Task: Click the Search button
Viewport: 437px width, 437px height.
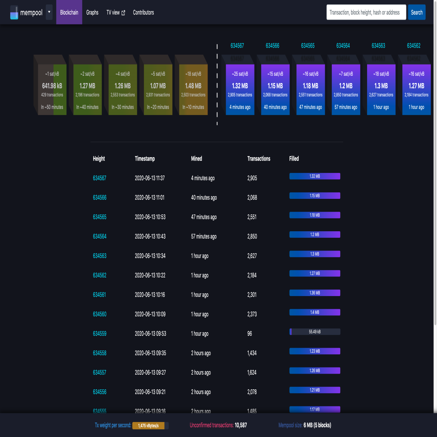Action: pos(417,12)
